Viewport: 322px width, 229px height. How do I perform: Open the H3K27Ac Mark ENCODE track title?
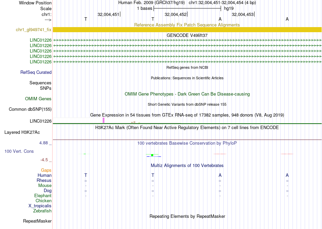tap(187, 127)
